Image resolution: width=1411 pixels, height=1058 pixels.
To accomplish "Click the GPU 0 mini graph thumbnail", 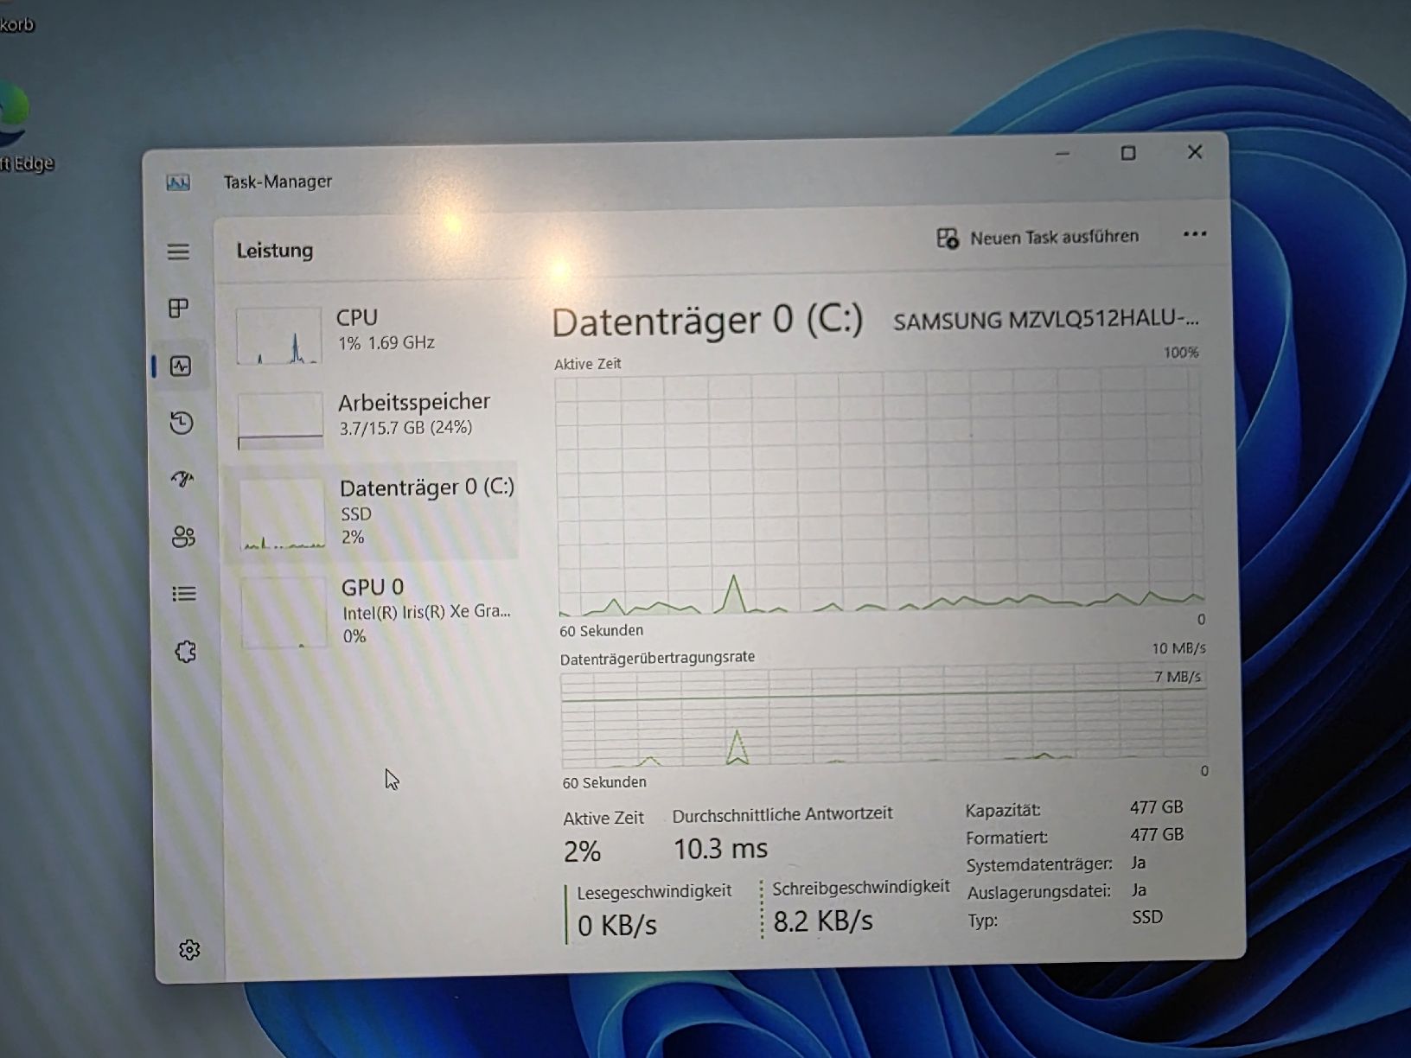I will (284, 613).
